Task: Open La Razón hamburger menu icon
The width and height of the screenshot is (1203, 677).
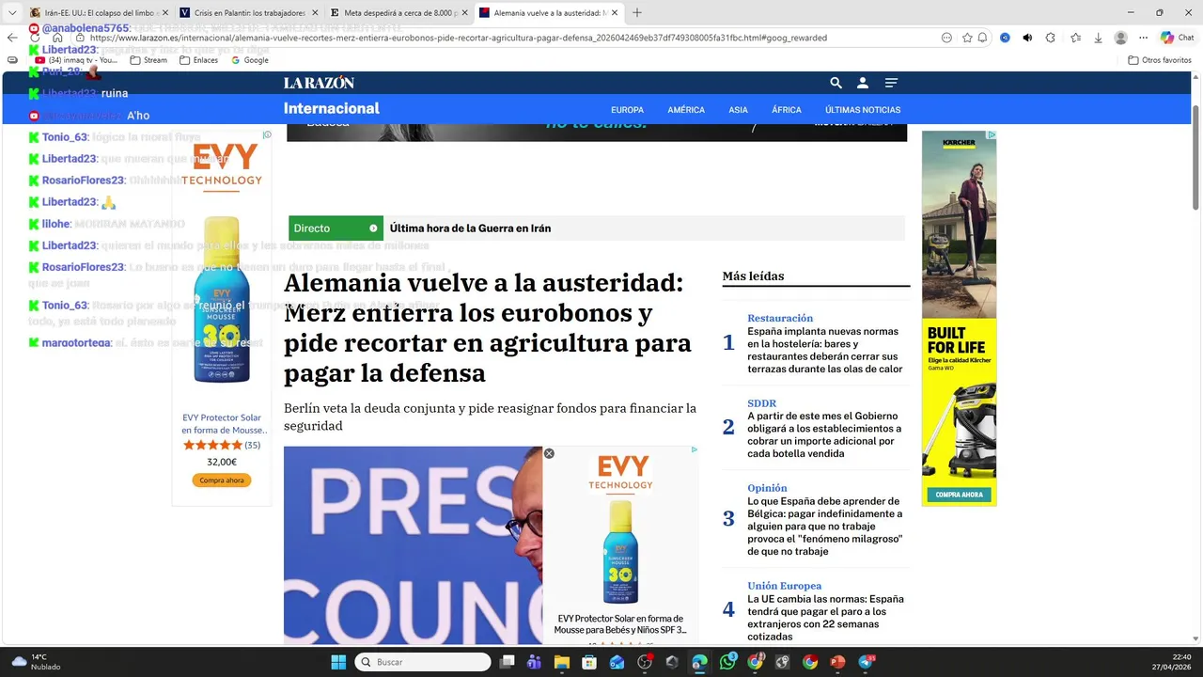Action: (x=891, y=83)
